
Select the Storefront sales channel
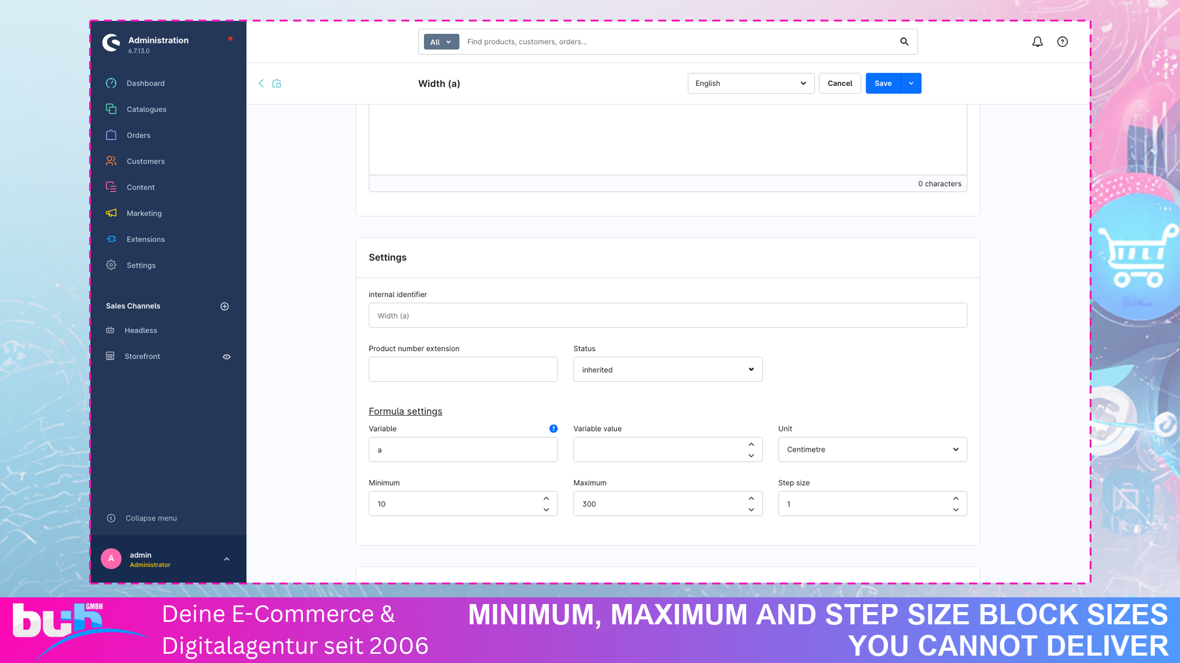point(142,356)
